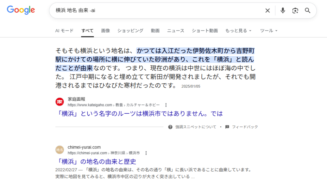Click the result date 2022/02/27

[x=66, y=170]
